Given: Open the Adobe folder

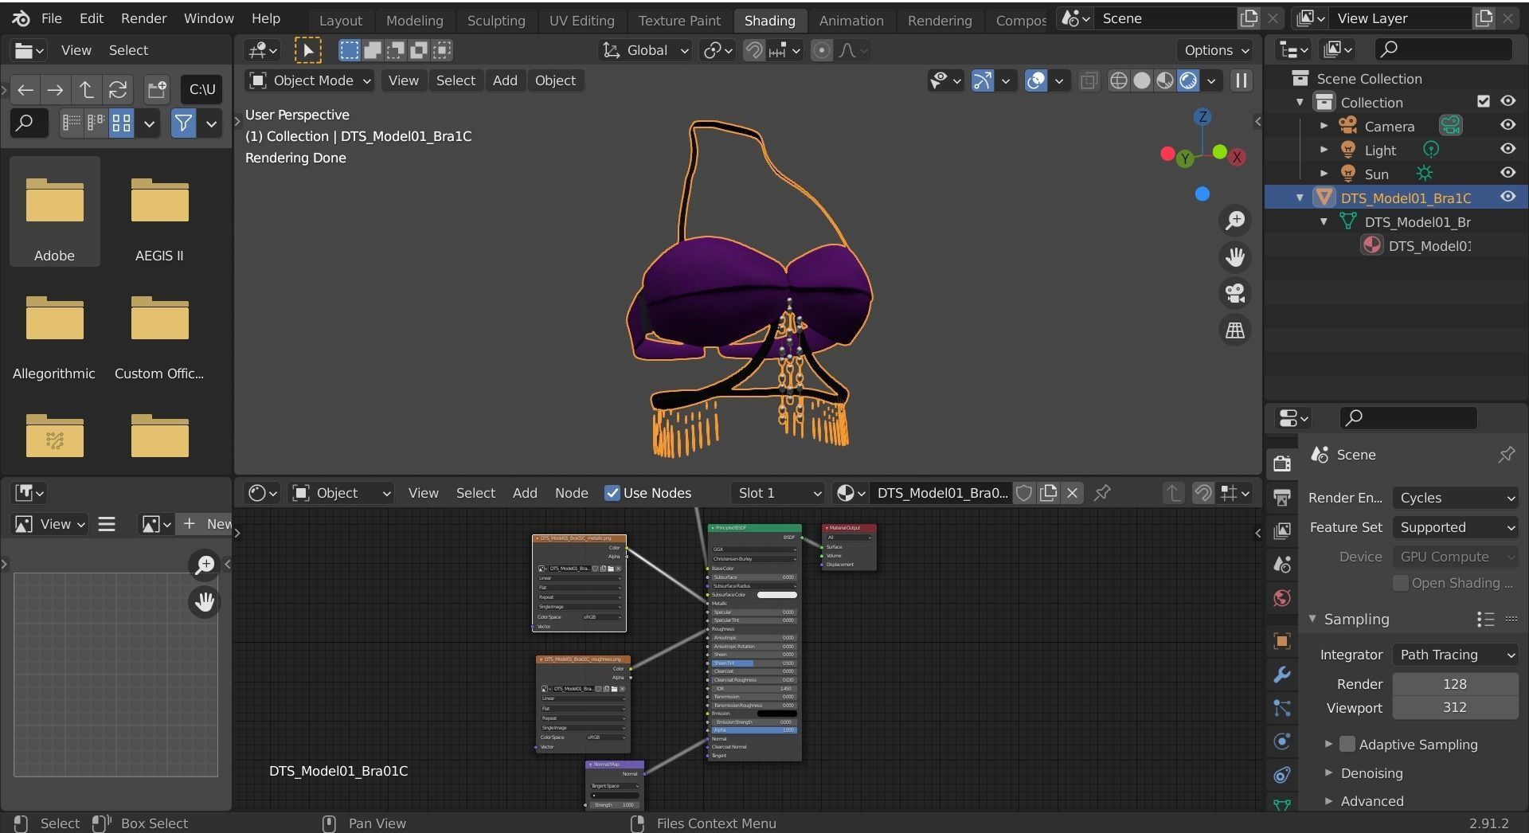Looking at the screenshot, I should point(54,212).
